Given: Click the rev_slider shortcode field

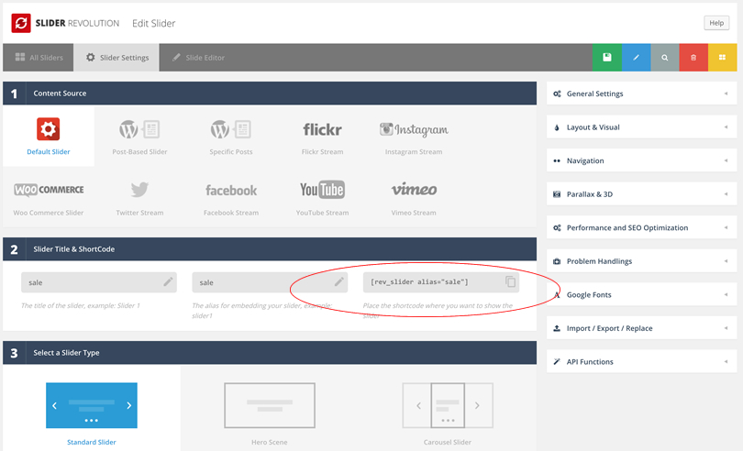Looking at the screenshot, I should [440, 282].
